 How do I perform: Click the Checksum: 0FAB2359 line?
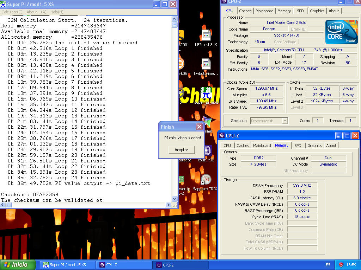click(30, 194)
